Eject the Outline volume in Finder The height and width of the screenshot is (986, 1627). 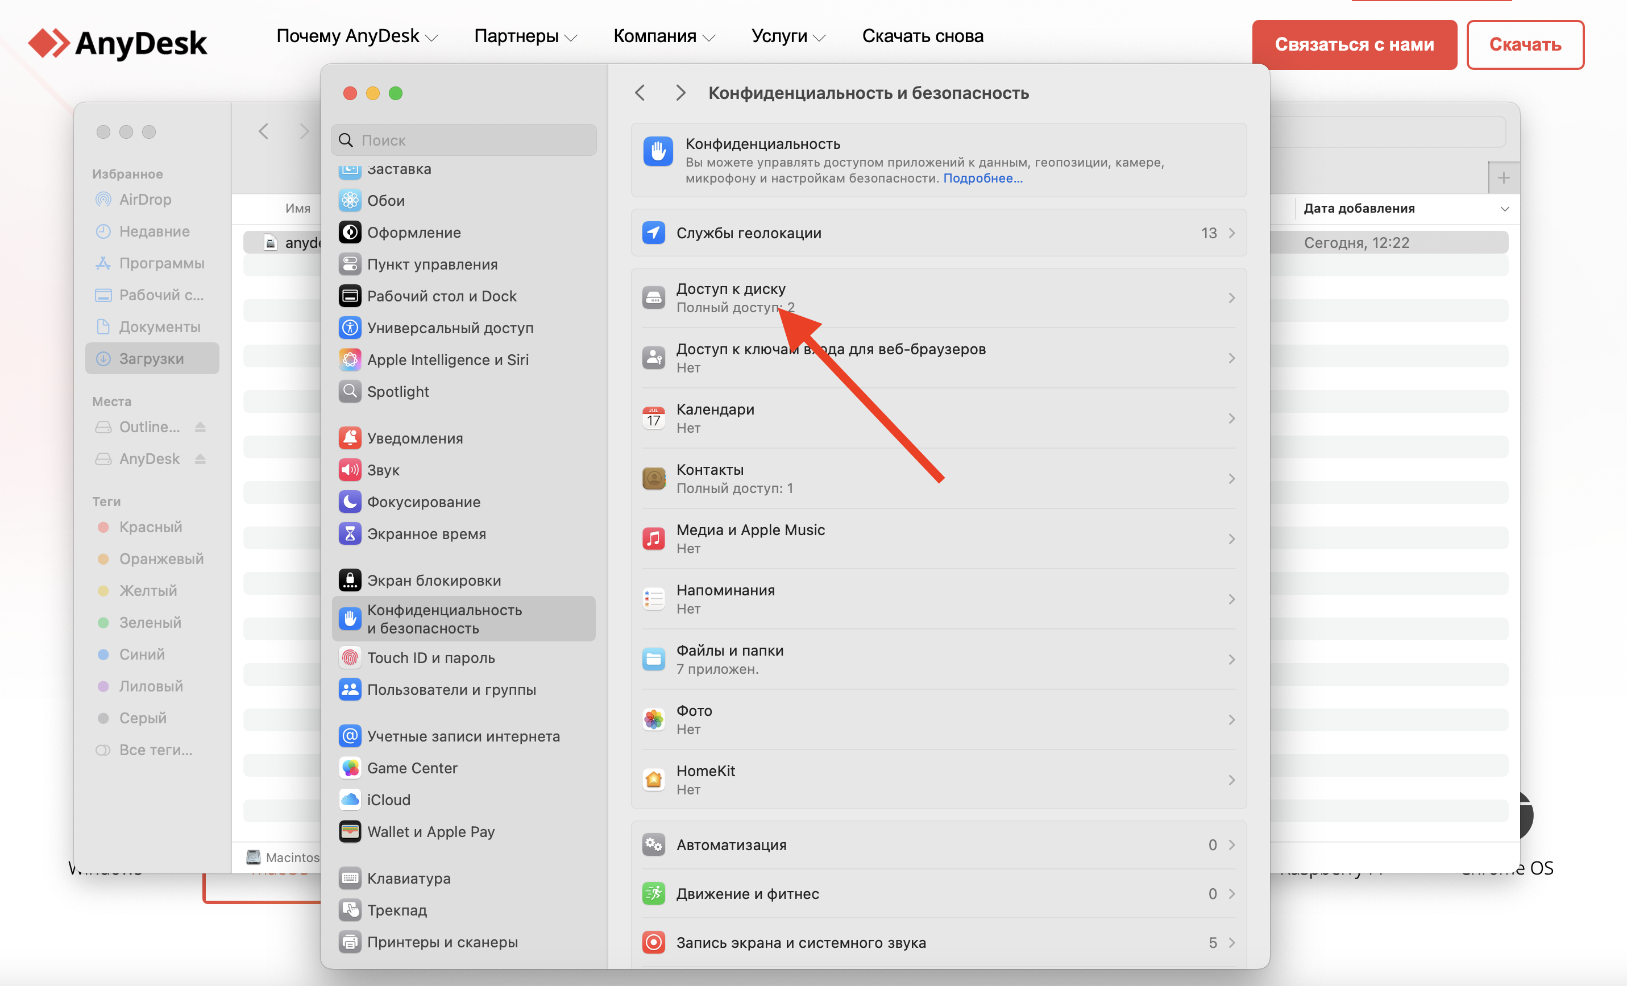pyautogui.click(x=201, y=426)
